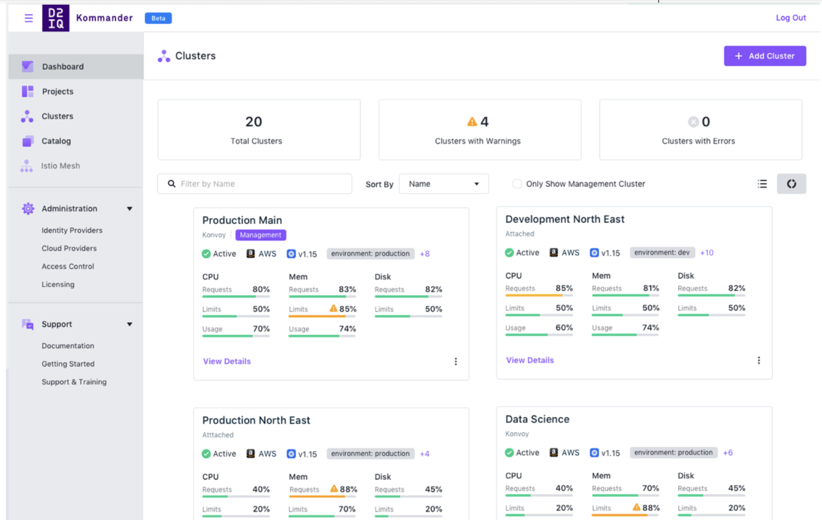822x520 pixels.
Task: Click the Clusters sidebar icon
Action: point(27,116)
